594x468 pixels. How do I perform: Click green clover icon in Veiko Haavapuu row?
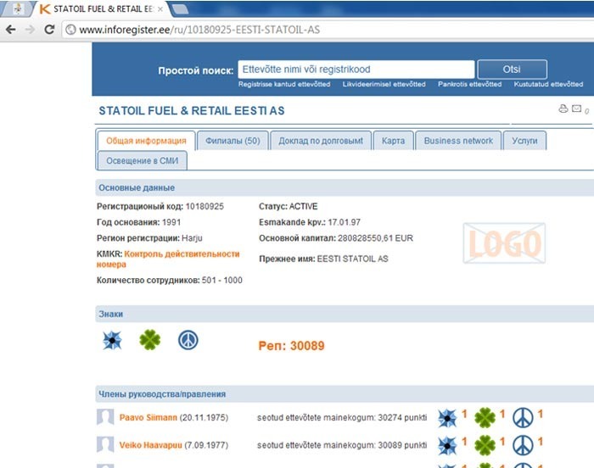pos(485,445)
